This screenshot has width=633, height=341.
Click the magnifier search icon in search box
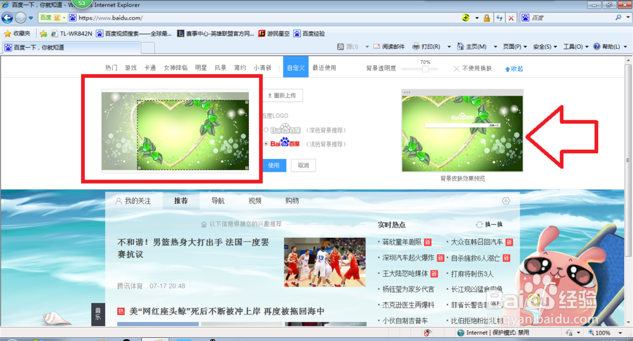tap(618, 17)
